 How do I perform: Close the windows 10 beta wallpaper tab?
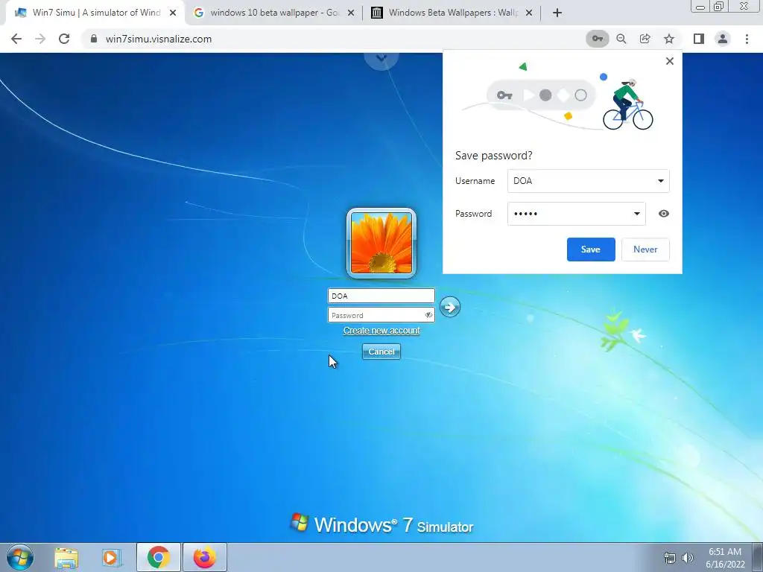click(x=350, y=13)
